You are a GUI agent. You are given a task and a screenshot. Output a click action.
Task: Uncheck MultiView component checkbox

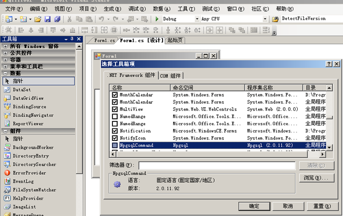pyautogui.click(x=115, y=109)
